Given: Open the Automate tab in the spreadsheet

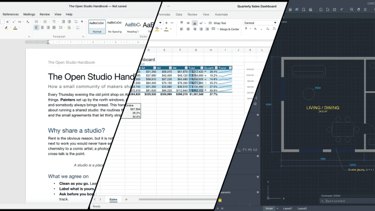Looking at the screenshot, I should [x=221, y=15].
